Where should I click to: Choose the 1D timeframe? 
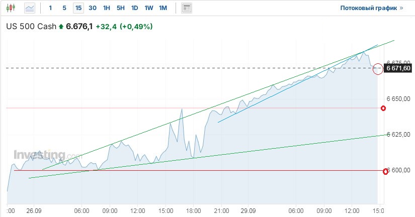[x=135, y=8]
